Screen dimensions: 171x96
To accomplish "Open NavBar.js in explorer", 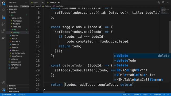I will 17,24.
